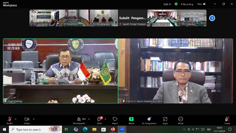Screen dimensions: 236x133
Task: Toggle the Video camera button
Action: click(27, 120)
